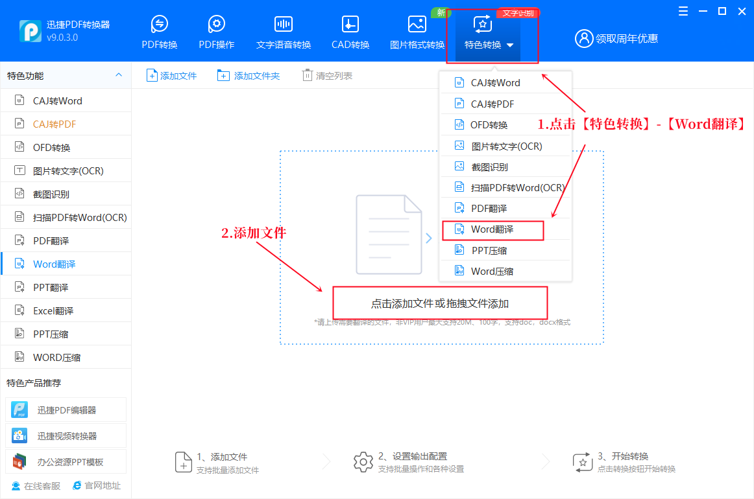Select CAJ转Word in the left sidebar
This screenshot has height=499, width=754.
tap(66, 101)
